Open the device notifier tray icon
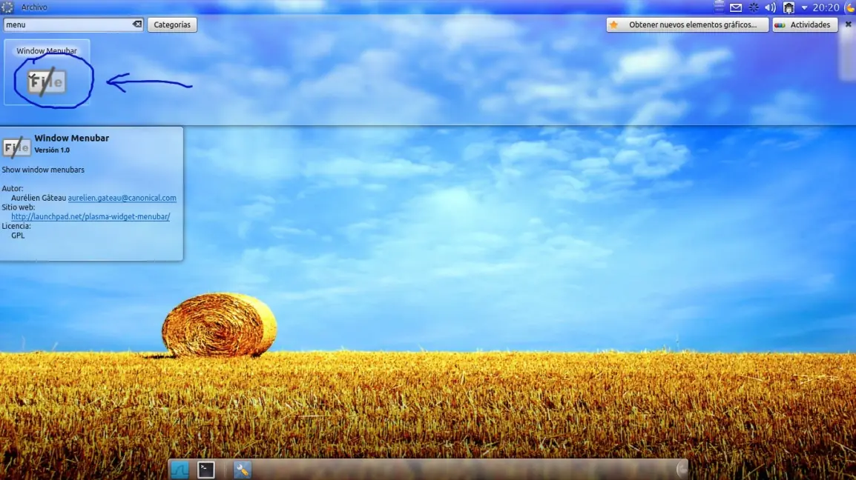 [788, 7]
